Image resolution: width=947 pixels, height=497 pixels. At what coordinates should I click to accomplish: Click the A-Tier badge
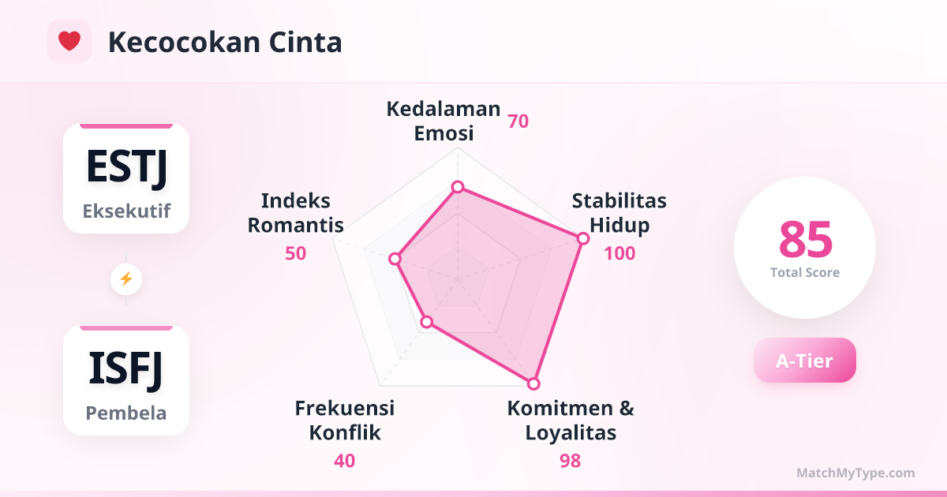[x=804, y=361]
